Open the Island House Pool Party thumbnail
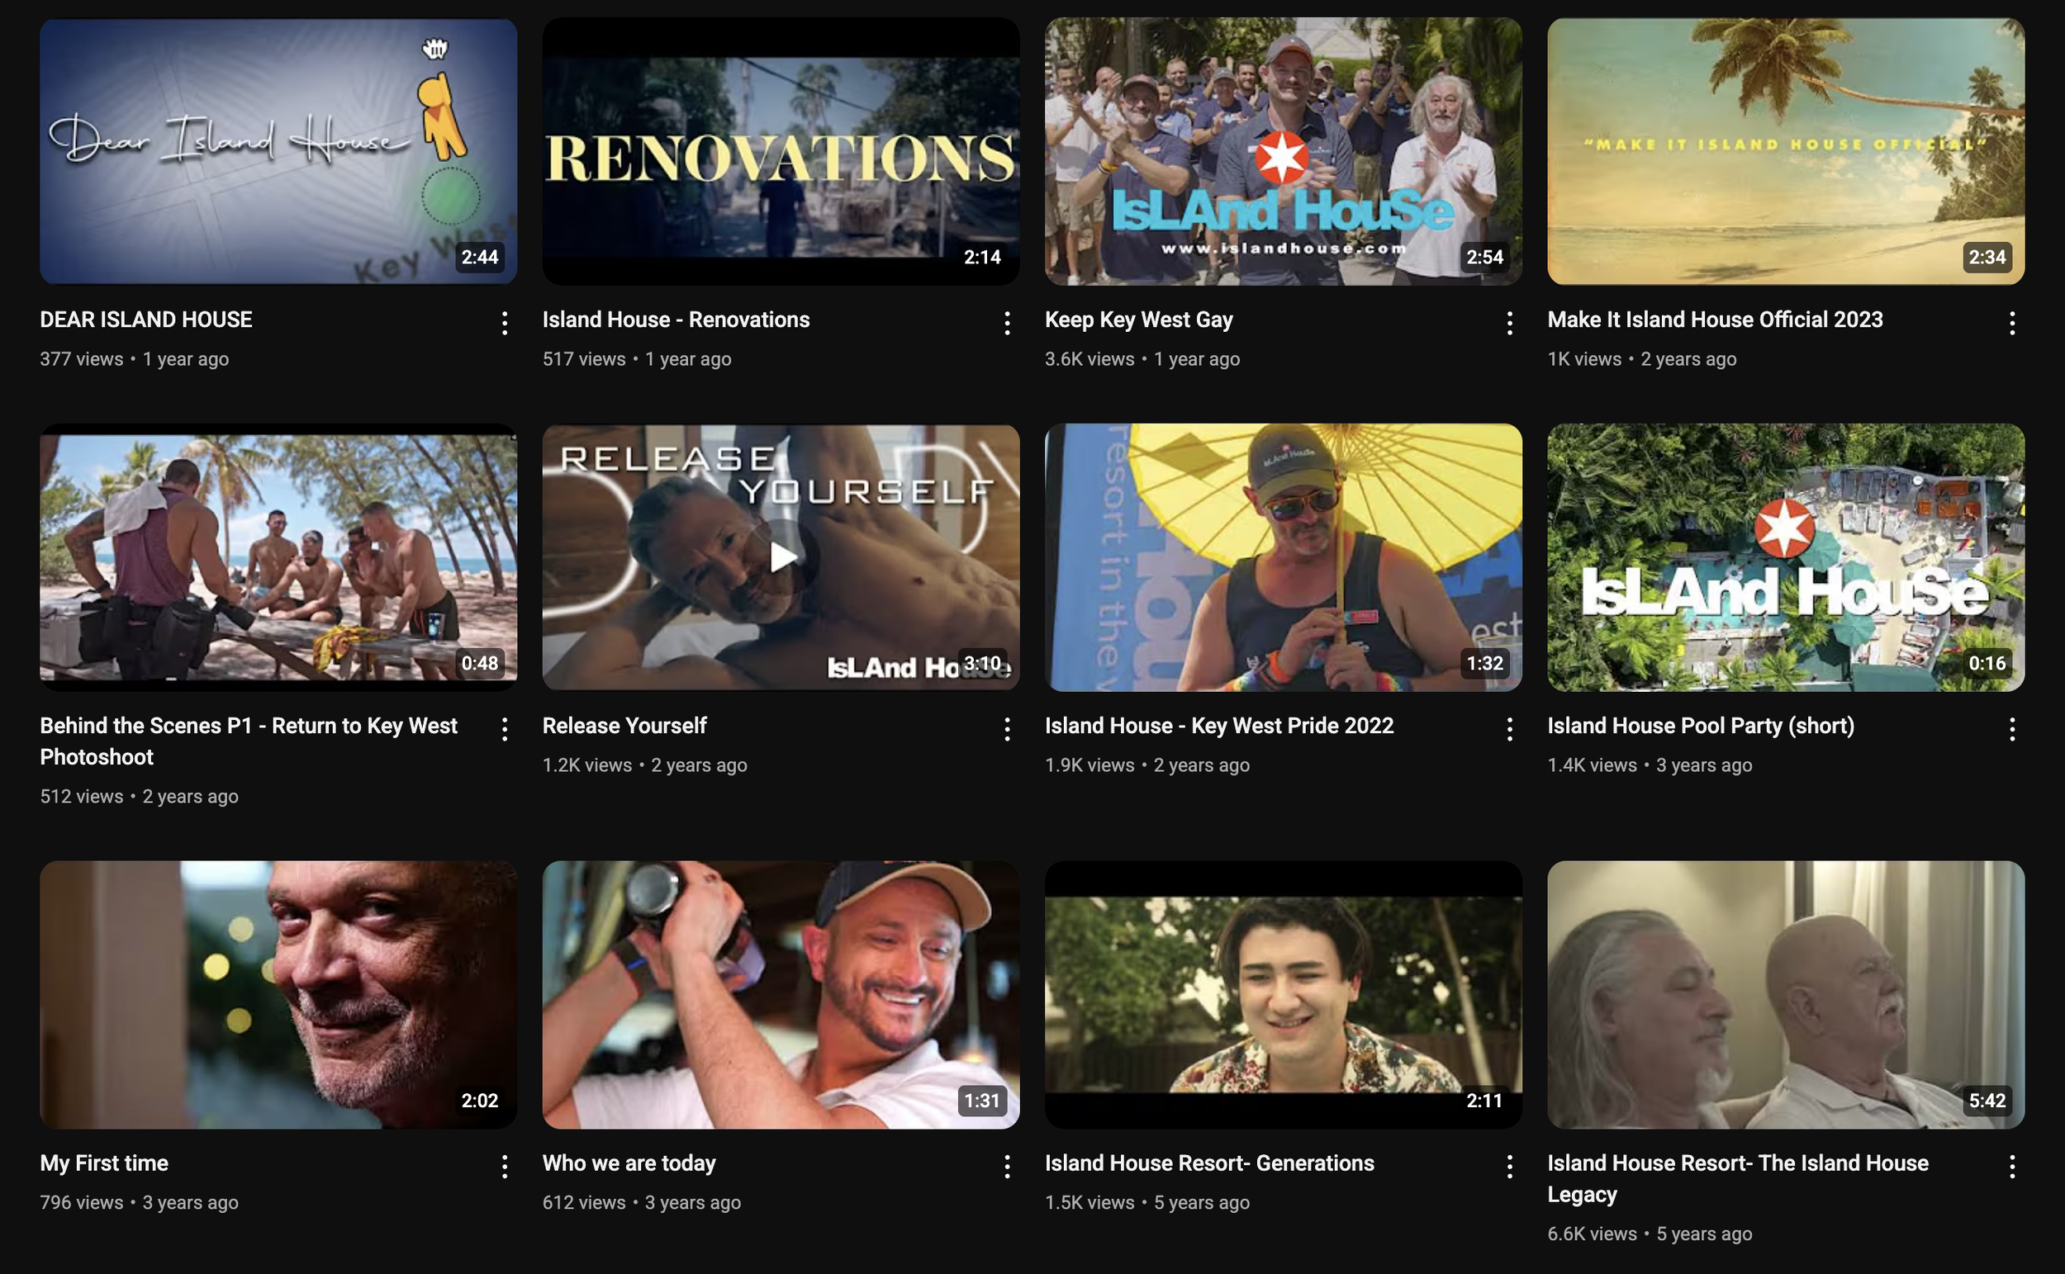Image resolution: width=2065 pixels, height=1274 pixels. (x=1785, y=557)
